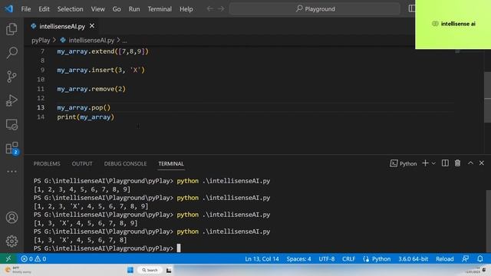Change encoding via UTF-8 status item
491x276 pixels.
pyautogui.click(x=327, y=259)
